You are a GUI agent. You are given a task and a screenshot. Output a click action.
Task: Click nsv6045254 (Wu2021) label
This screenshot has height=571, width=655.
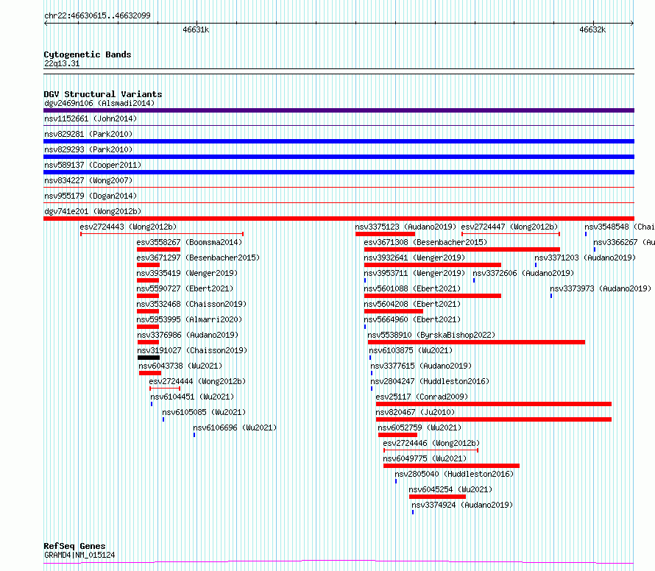click(450, 489)
